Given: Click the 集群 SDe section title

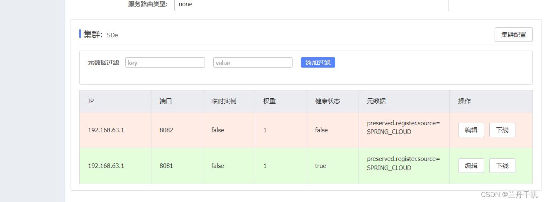Looking at the screenshot, I should click(x=101, y=35).
